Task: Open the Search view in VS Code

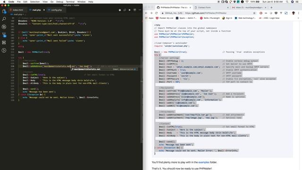Action: click(4, 19)
